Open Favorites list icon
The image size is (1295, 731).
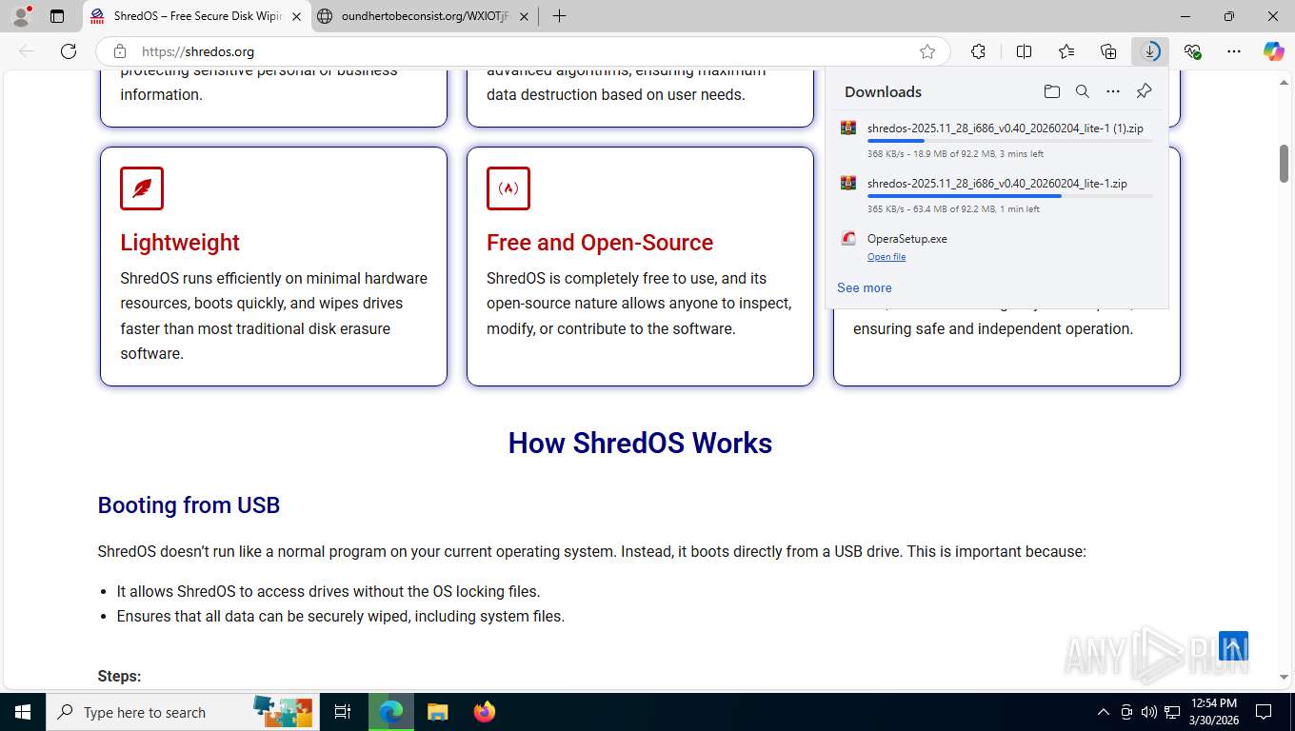[x=1066, y=51]
